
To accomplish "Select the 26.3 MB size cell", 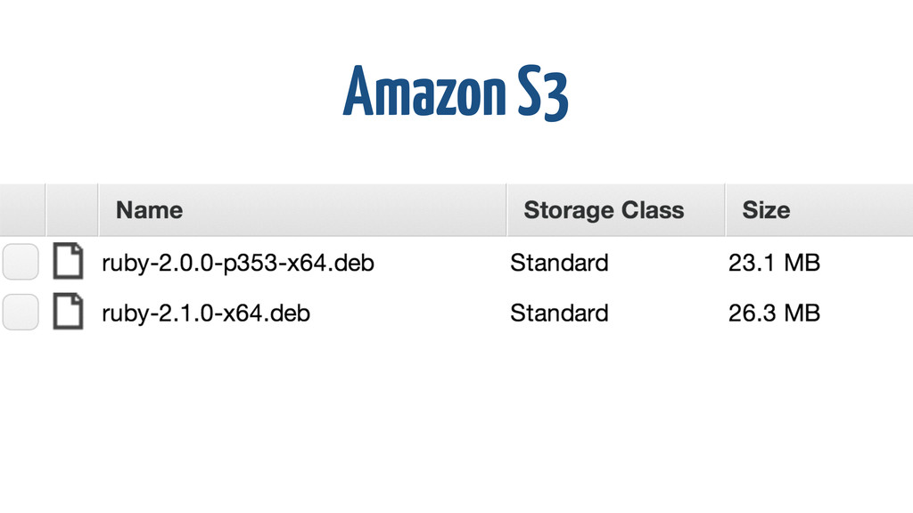I will pos(774,313).
